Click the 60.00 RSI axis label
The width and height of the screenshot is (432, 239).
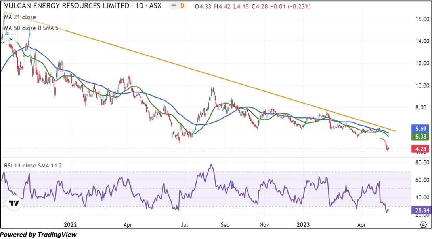tap(422, 180)
